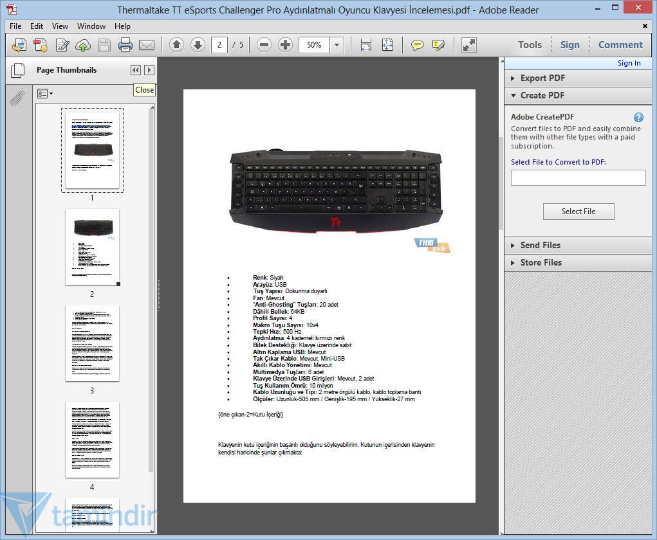The image size is (657, 540).
Task: Click the Adobe Reader title bar icon
Action: (x=12, y=9)
